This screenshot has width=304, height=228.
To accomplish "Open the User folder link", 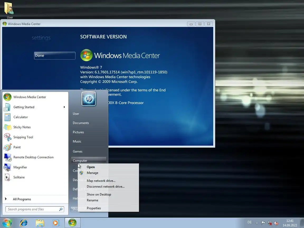I will [89, 114].
